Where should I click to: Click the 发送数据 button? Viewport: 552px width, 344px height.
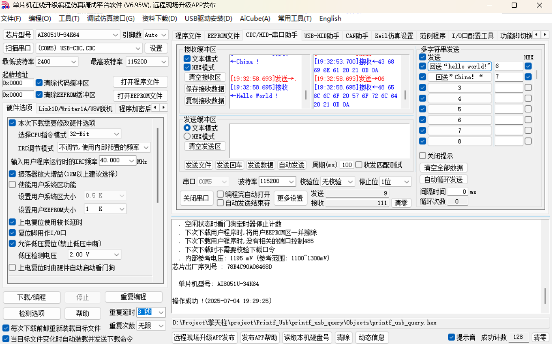[x=261, y=165]
